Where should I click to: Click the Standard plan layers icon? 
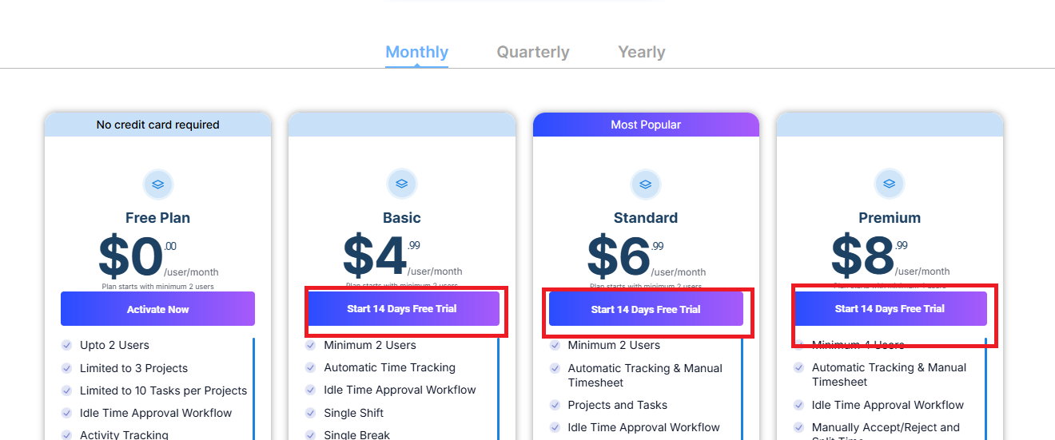[x=646, y=184]
